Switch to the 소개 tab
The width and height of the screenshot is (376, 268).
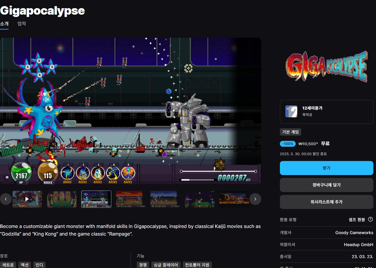pyautogui.click(x=4, y=24)
